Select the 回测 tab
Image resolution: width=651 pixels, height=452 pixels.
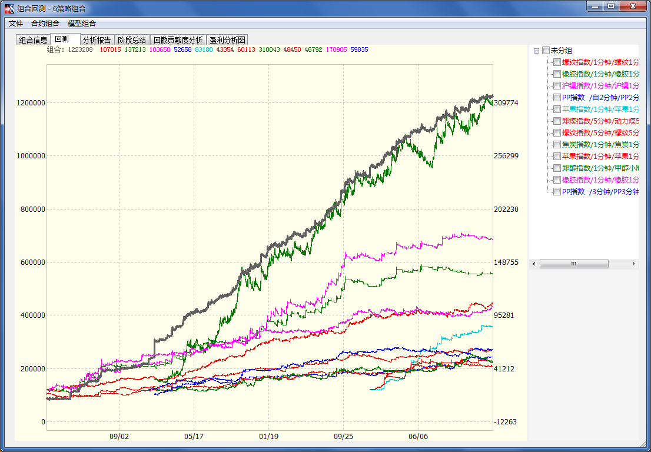point(65,39)
